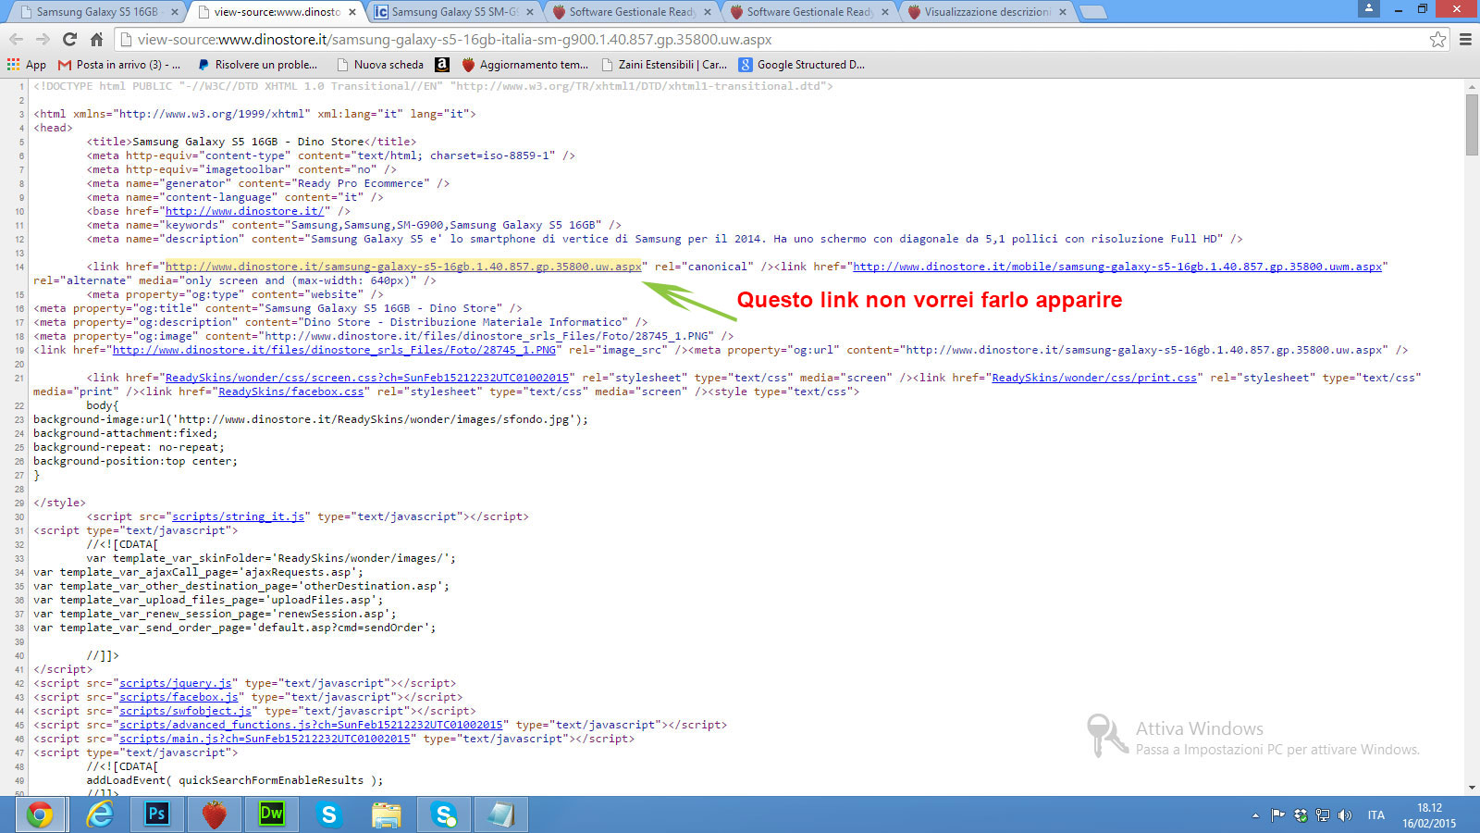Open the 'ReadySkins/facebox.css' link

(291, 392)
